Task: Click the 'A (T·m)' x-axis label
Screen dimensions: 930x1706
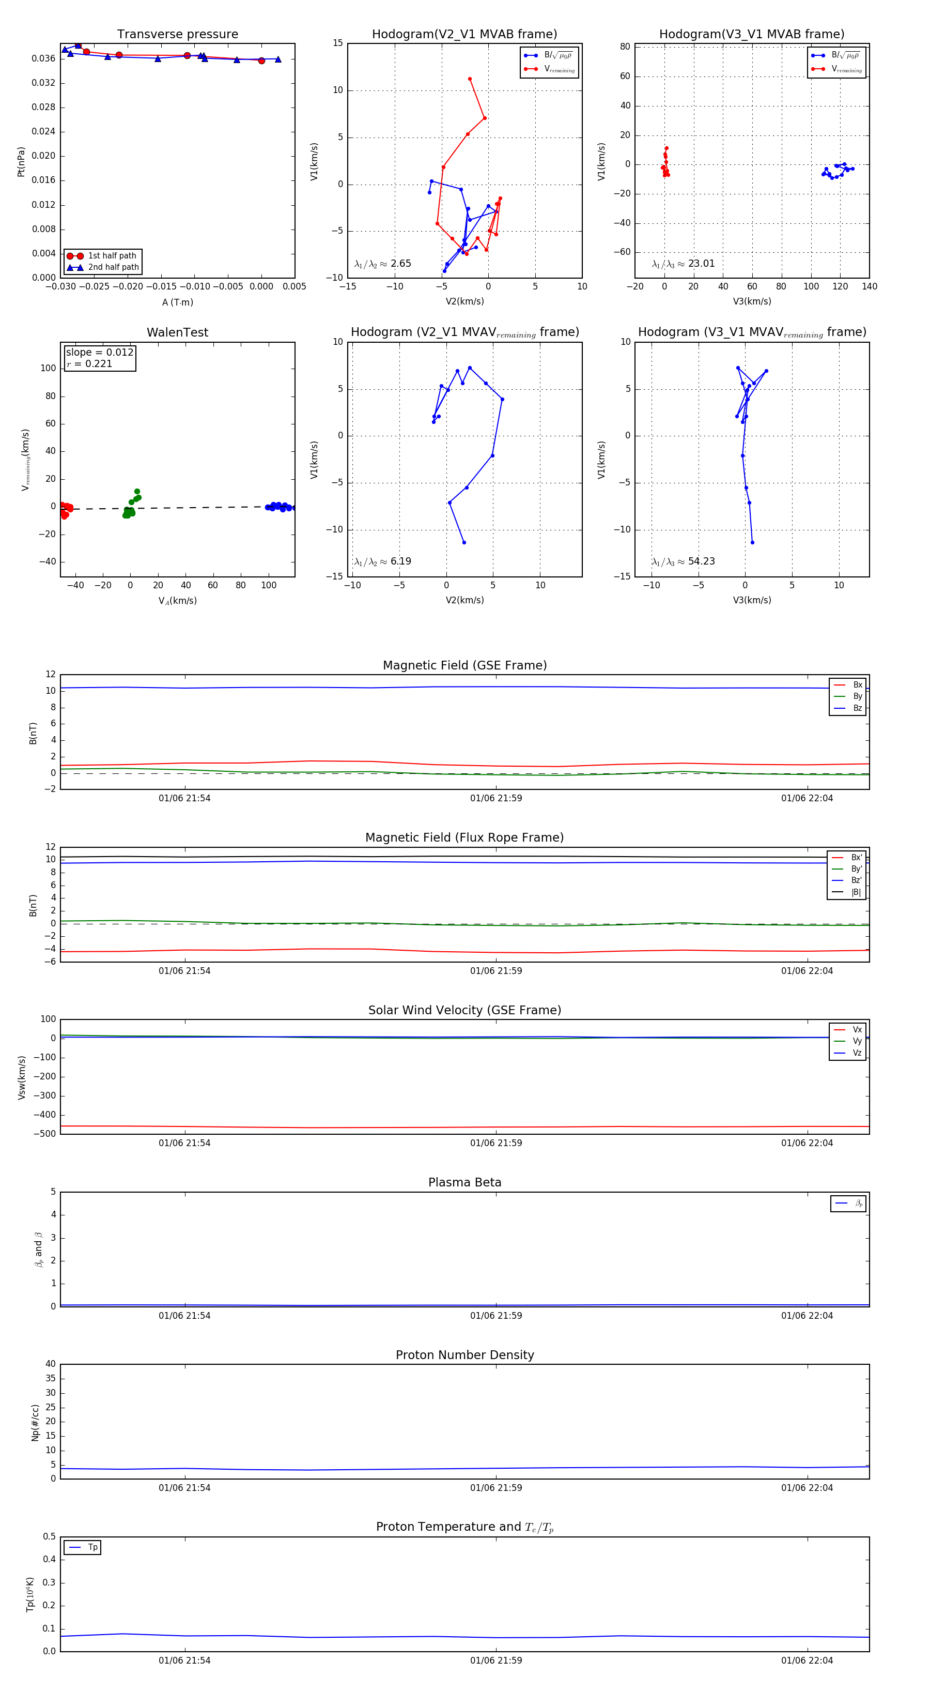Action: (x=177, y=302)
